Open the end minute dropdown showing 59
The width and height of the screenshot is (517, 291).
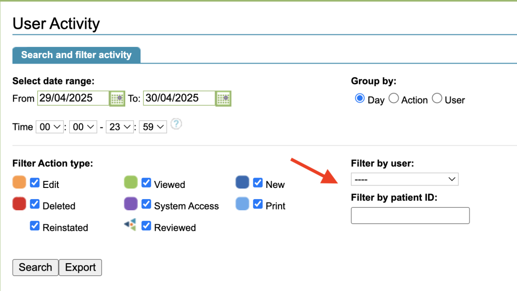(x=153, y=127)
